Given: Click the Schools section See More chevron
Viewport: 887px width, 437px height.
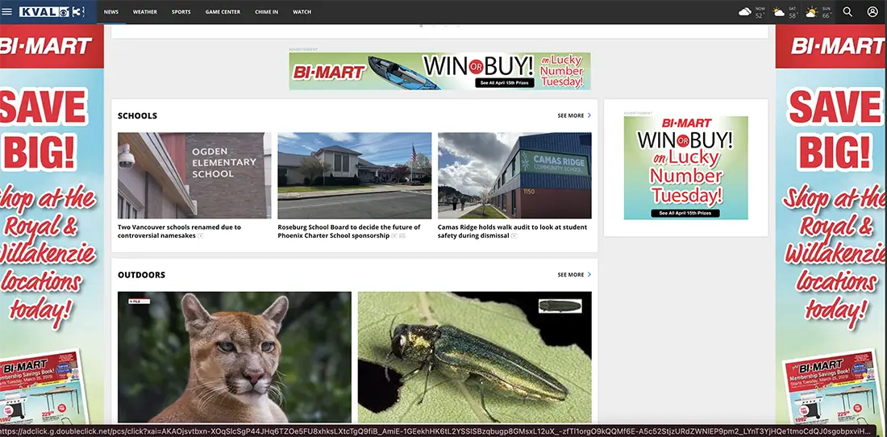Looking at the screenshot, I should [589, 115].
